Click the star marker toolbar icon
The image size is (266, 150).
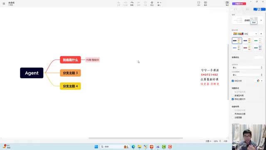coord(152,3)
